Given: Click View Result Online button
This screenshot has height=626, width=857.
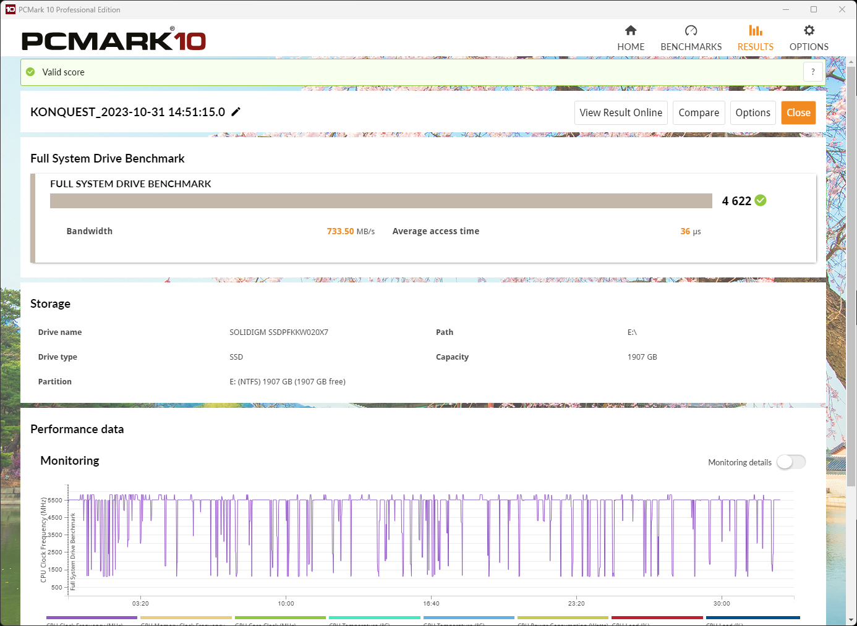Looking at the screenshot, I should (x=621, y=112).
